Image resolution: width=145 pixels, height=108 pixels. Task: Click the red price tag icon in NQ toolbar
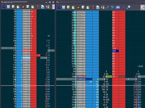coord(23,7)
